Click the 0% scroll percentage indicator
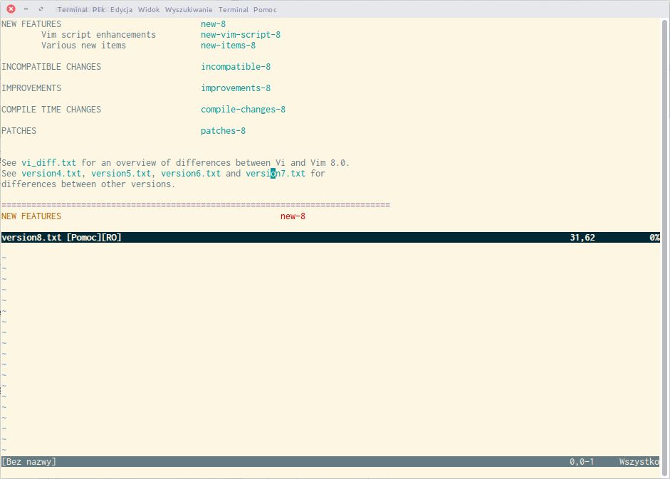Image resolution: width=670 pixels, height=479 pixels. coord(654,238)
